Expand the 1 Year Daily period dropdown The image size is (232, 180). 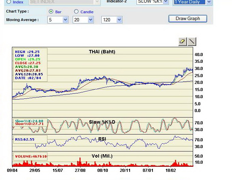[x=209, y=2]
